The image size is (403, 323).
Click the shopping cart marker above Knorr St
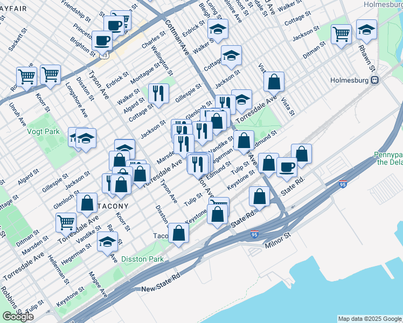(x=51, y=75)
